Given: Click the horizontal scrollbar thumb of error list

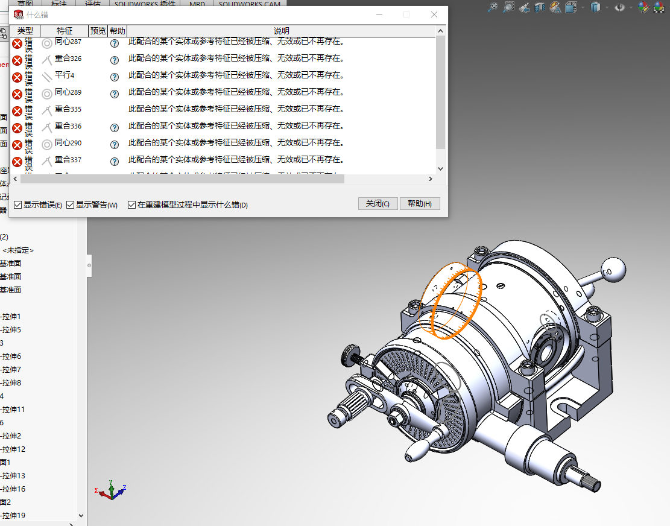Looking at the screenshot, I should (183, 179).
